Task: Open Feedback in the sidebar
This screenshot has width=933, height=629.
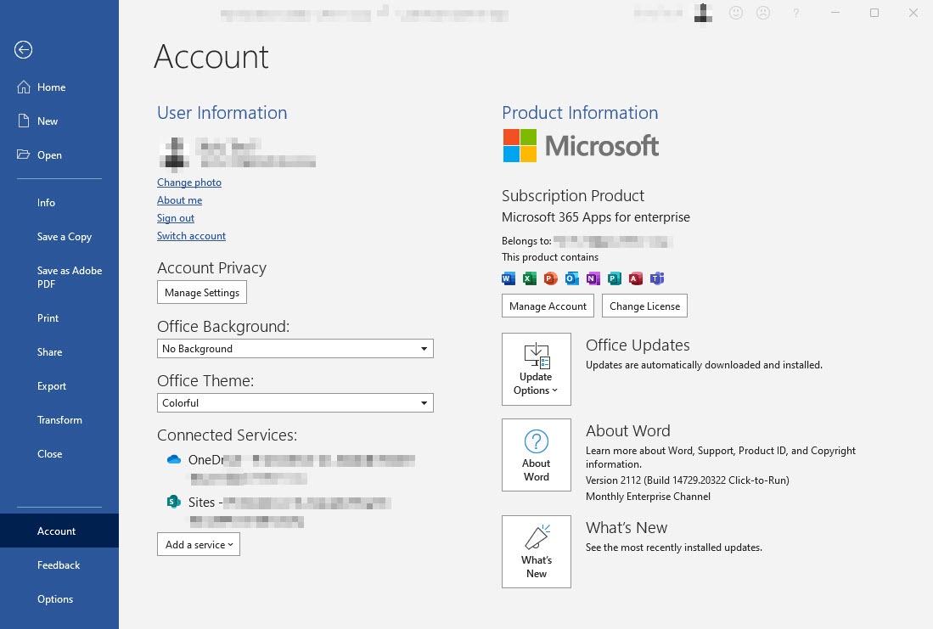Action: 59,565
